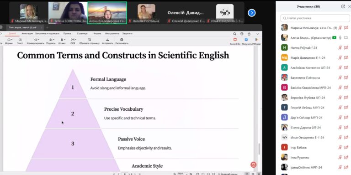Open a new tab with plus icon

point(47,27)
